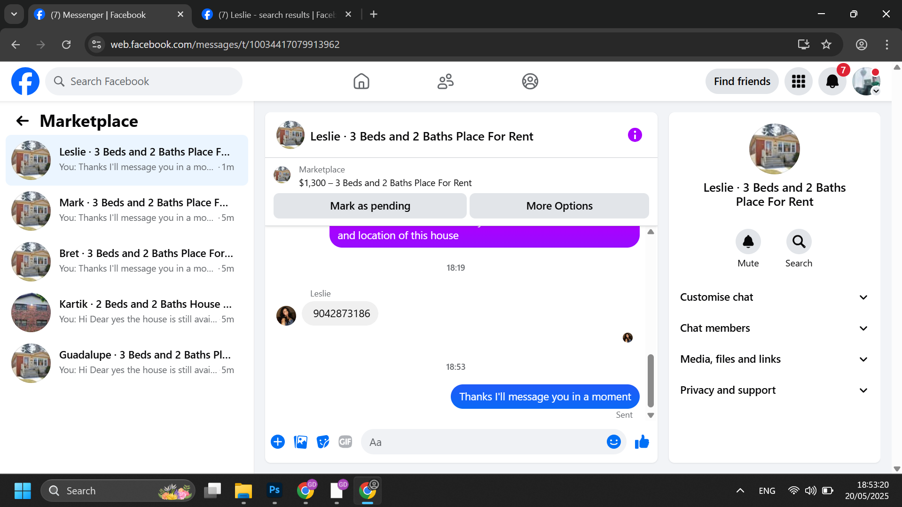Viewport: 902px width, 507px height.
Task: Click the Search Facebook field
Action: click(x=144, y=81)
